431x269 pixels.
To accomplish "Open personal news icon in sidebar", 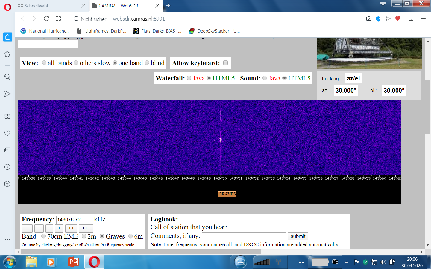I will [x=7, y=150].
